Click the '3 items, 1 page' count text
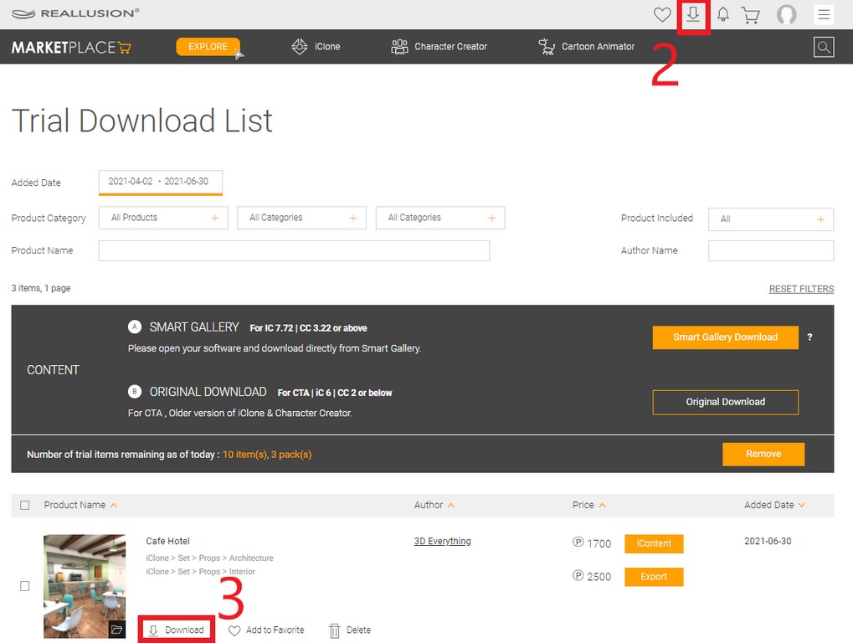 (41, 288)
